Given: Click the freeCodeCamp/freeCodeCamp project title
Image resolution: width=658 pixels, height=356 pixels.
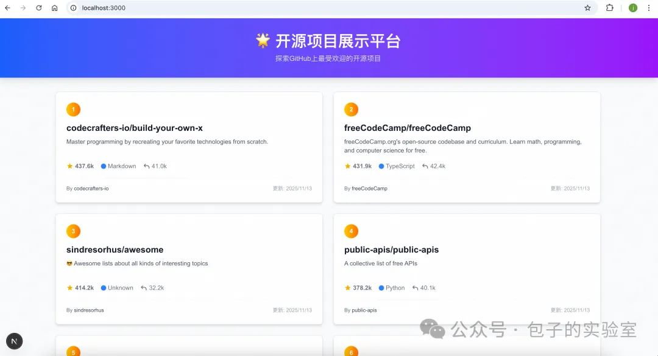Looking at the screenshot, I should pyautogui.click(x=408, y=128).
